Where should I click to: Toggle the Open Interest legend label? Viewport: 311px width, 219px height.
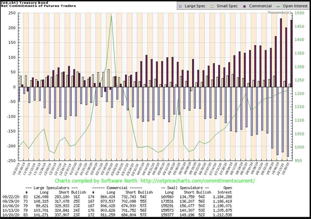(x=295, y=6)
